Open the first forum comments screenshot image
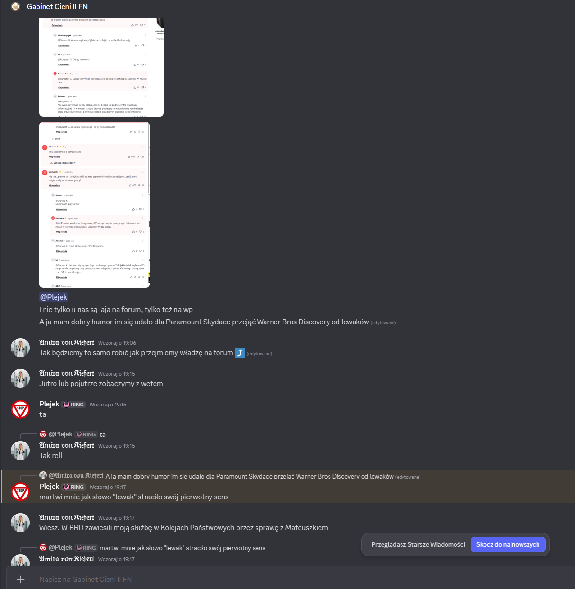This screenshot has height=589, width=575. coord(101,67)
